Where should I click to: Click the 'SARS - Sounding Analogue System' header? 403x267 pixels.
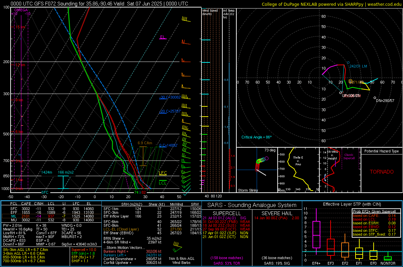coord(252,205)
